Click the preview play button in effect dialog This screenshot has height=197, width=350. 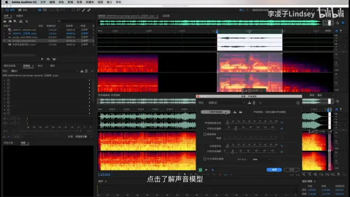click(x=206, y=170)
